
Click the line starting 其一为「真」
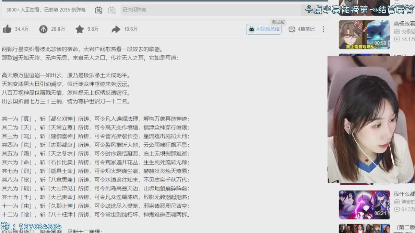click(96, 119)
